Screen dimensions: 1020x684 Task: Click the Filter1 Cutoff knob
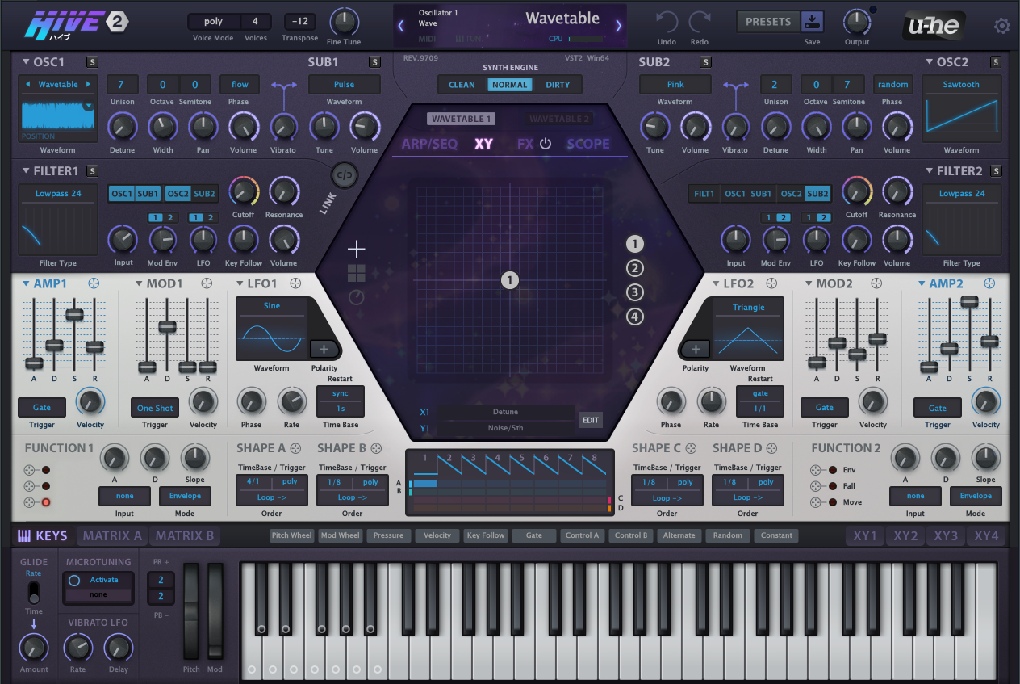243,191
